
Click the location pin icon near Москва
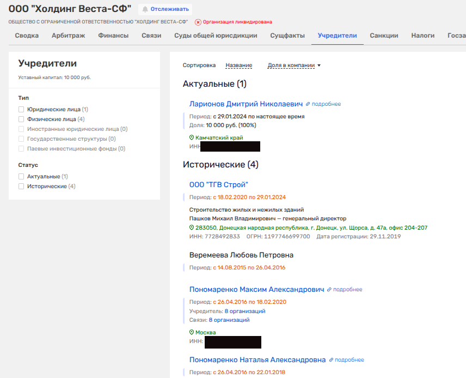(192, 332)
